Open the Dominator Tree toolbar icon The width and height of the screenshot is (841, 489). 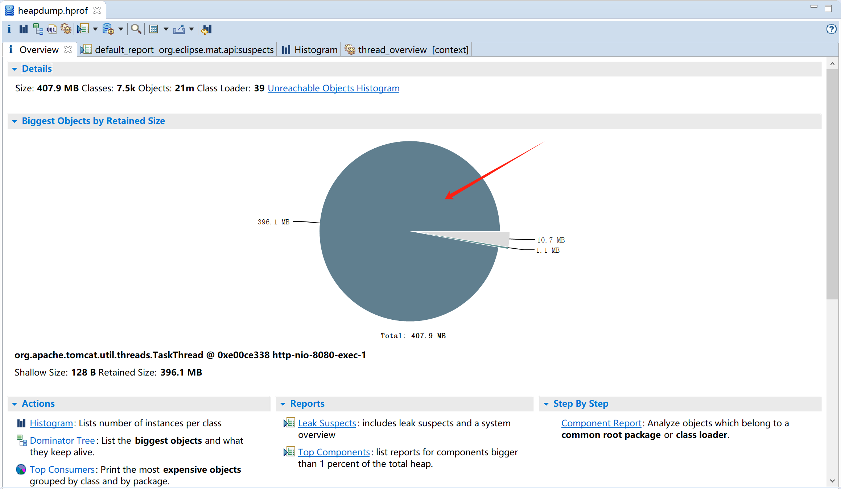[x=38, y=29]
